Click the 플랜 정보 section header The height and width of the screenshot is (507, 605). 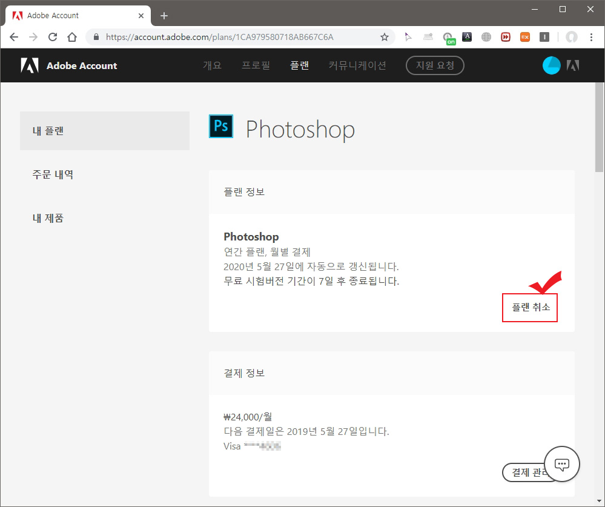(x=244, y=192)
